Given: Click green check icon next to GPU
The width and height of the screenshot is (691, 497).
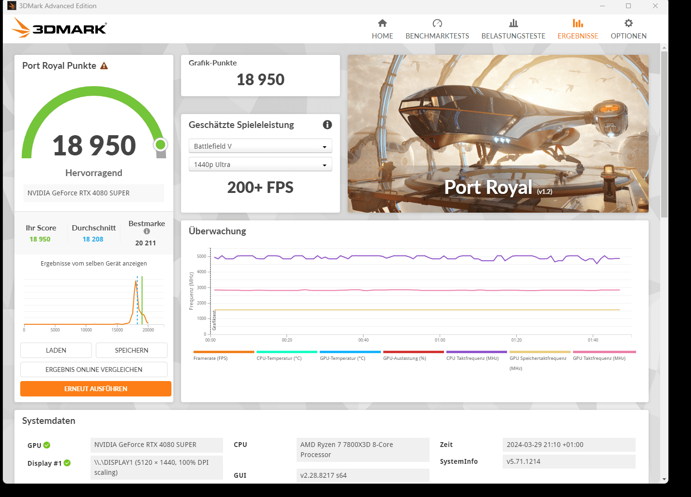Looking at the screenshot, I should (47, 445).
